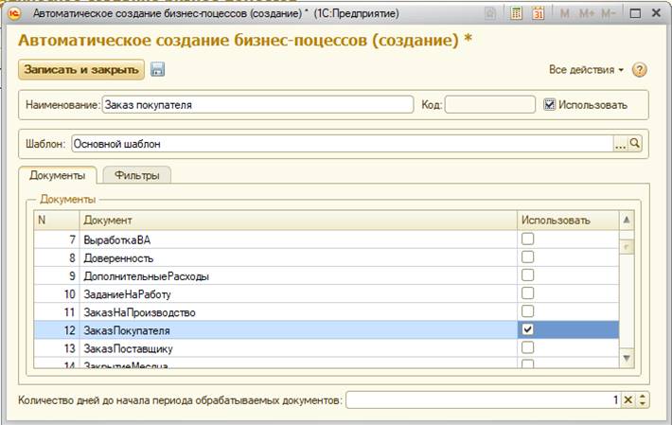This screenshot has height=425, width=672.
Task: Click the days count input field
Action: click(x=484, y=400)
